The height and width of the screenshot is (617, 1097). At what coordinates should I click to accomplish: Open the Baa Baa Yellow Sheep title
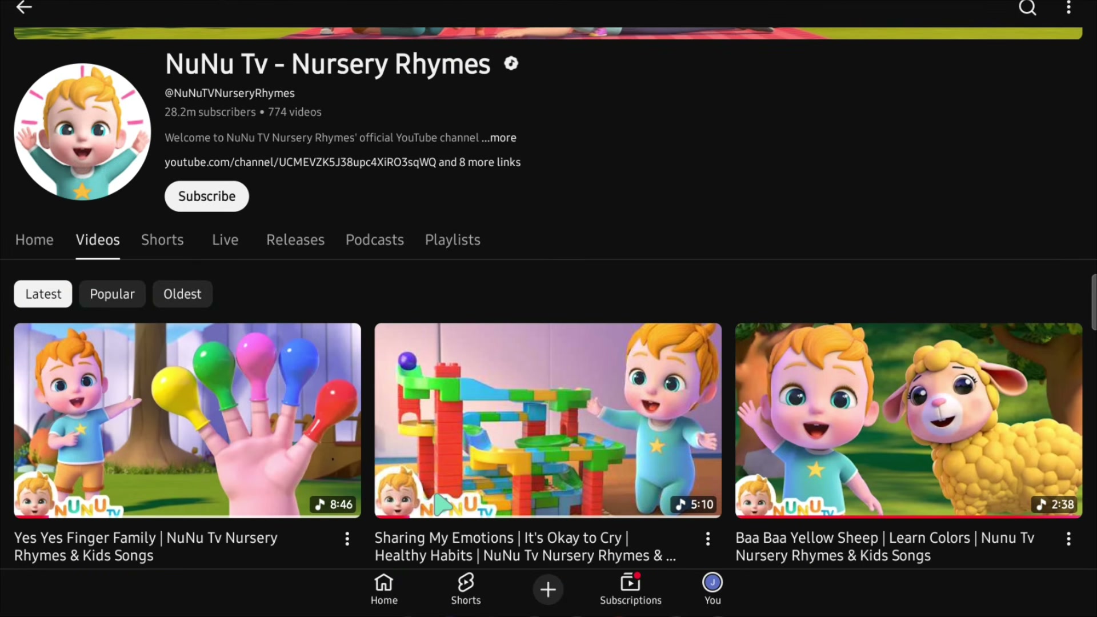[884, 547]
